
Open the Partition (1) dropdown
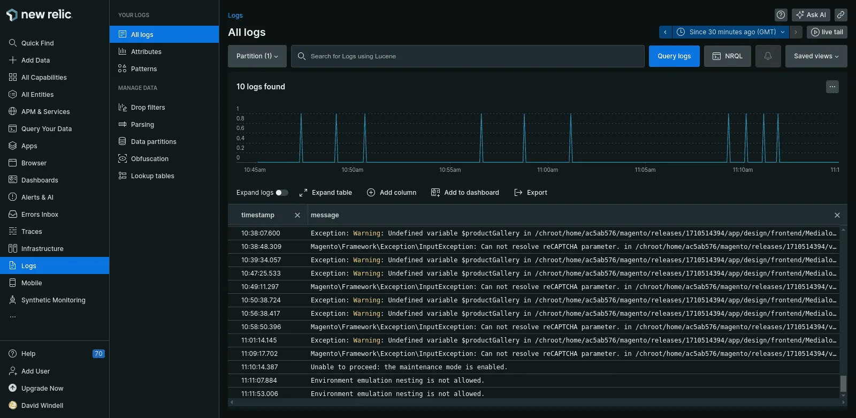click(x=257, y=56)
